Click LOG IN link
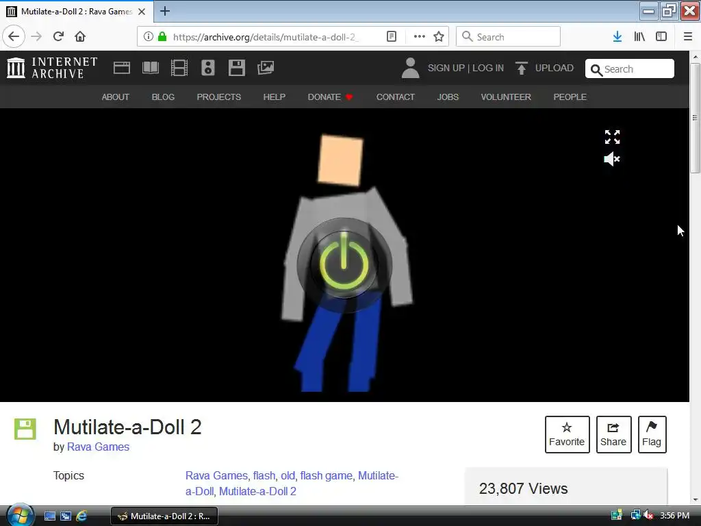This screenshot has width=701, height=526. [x=487, y=68]
